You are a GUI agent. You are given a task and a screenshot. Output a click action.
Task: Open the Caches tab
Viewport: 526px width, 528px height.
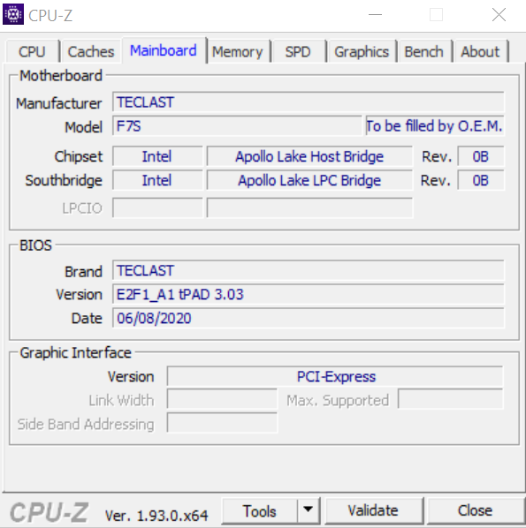click(91, 52)
